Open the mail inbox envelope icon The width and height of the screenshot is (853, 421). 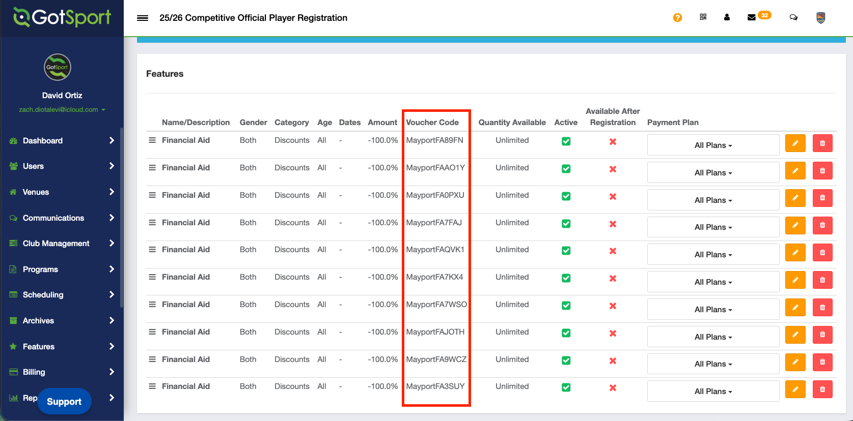751,17
